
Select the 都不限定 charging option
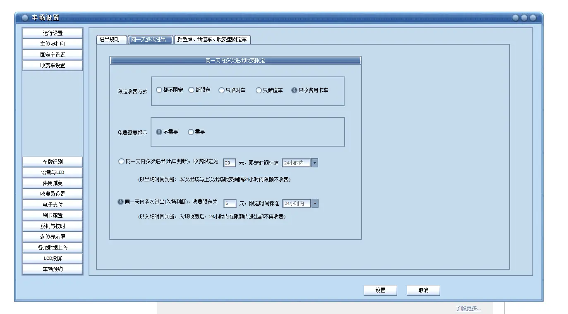(x=159, y=90)
